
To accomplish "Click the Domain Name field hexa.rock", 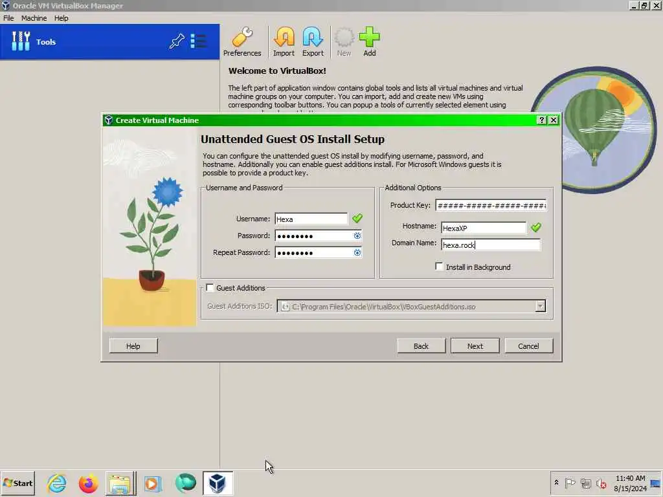I will point(491,245).
